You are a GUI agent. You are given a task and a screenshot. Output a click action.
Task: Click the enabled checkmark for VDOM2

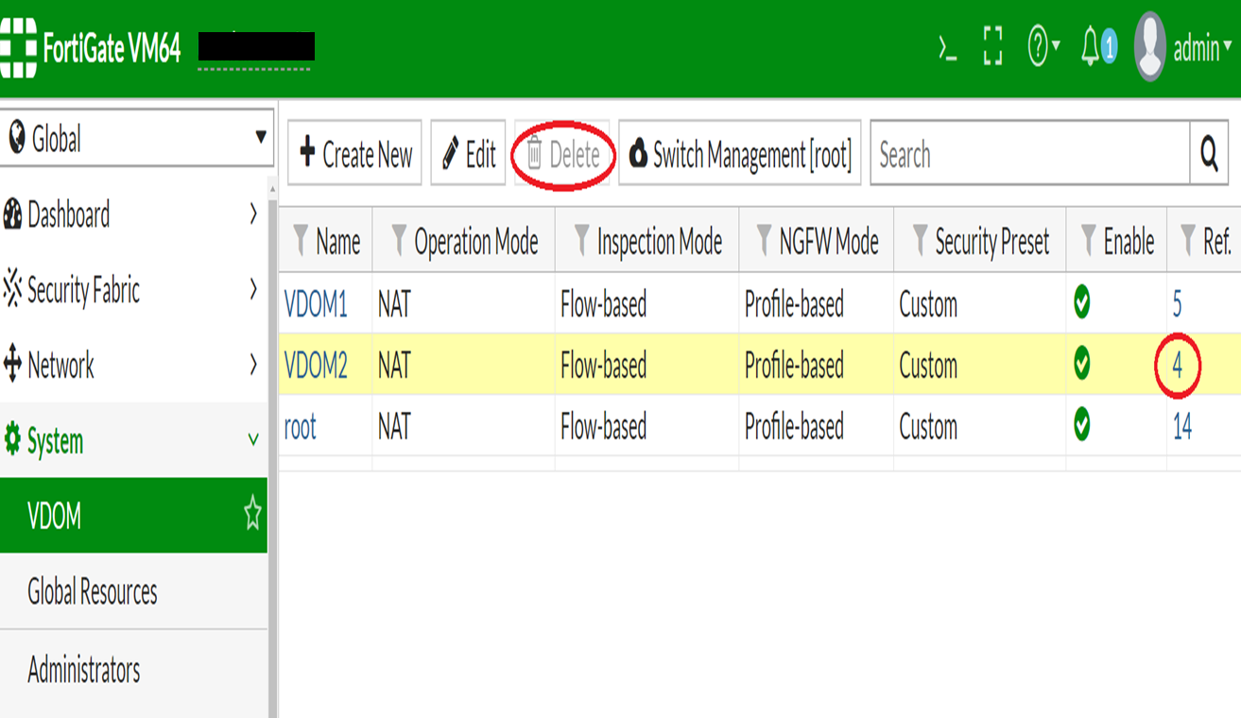tap(1082, 364)
